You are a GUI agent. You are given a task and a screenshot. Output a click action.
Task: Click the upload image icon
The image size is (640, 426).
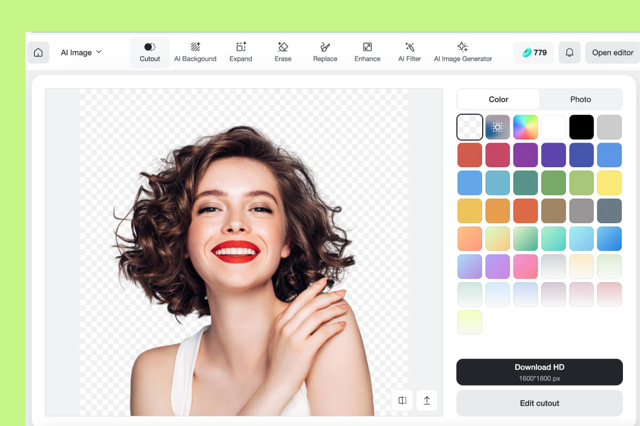(427, 400)
